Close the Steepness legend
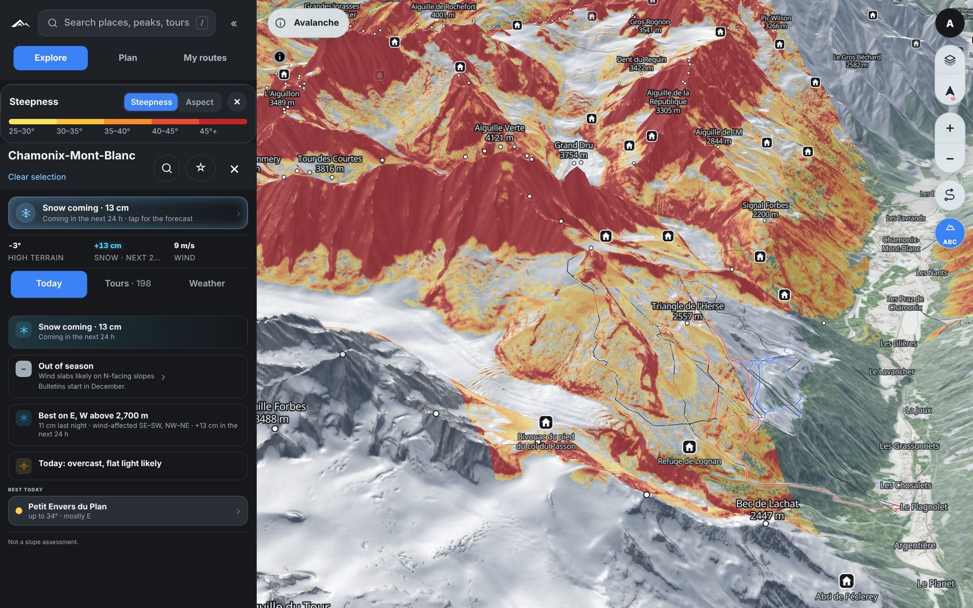 pyautogui.click(x=237, y=102)
